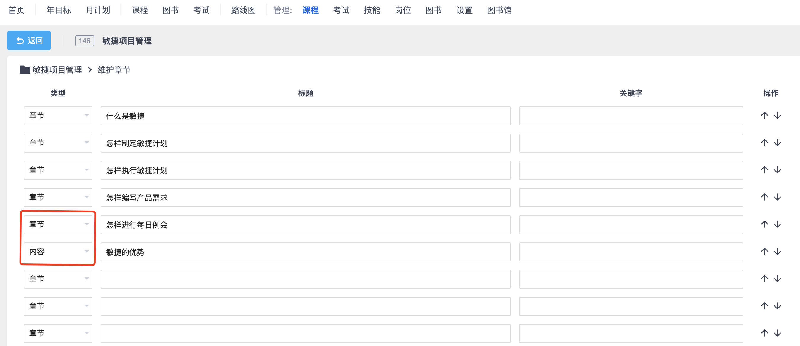Click up arrow of last visible row
Viewport: 800px width, 346px height.
click(x=764, y=333)
